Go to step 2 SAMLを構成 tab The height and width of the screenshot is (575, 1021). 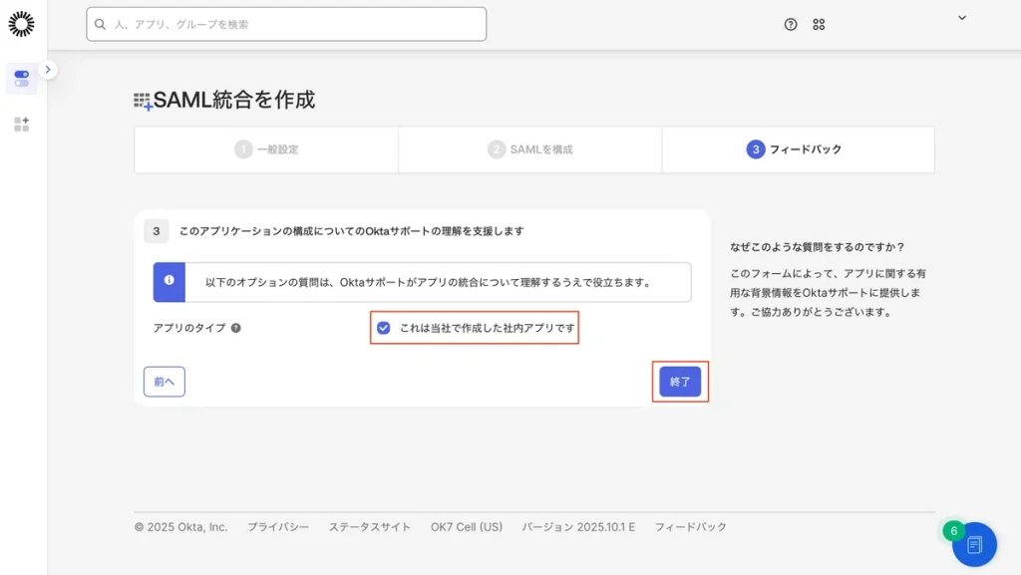(x=529, y=149)
